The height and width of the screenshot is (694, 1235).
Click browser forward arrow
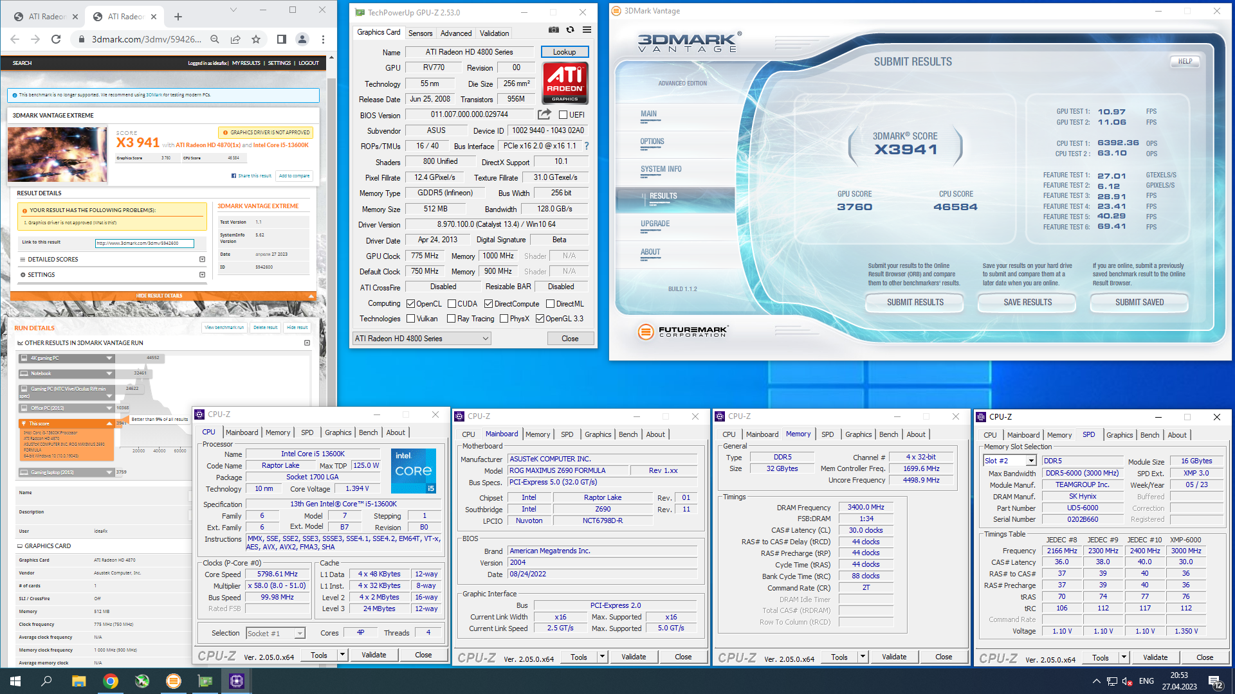point(35,39)
